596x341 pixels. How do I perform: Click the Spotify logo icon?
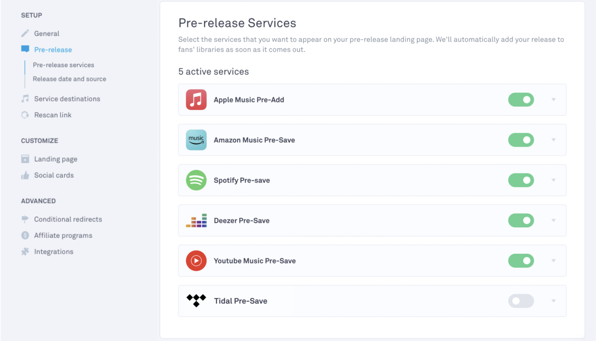[196, 180]
